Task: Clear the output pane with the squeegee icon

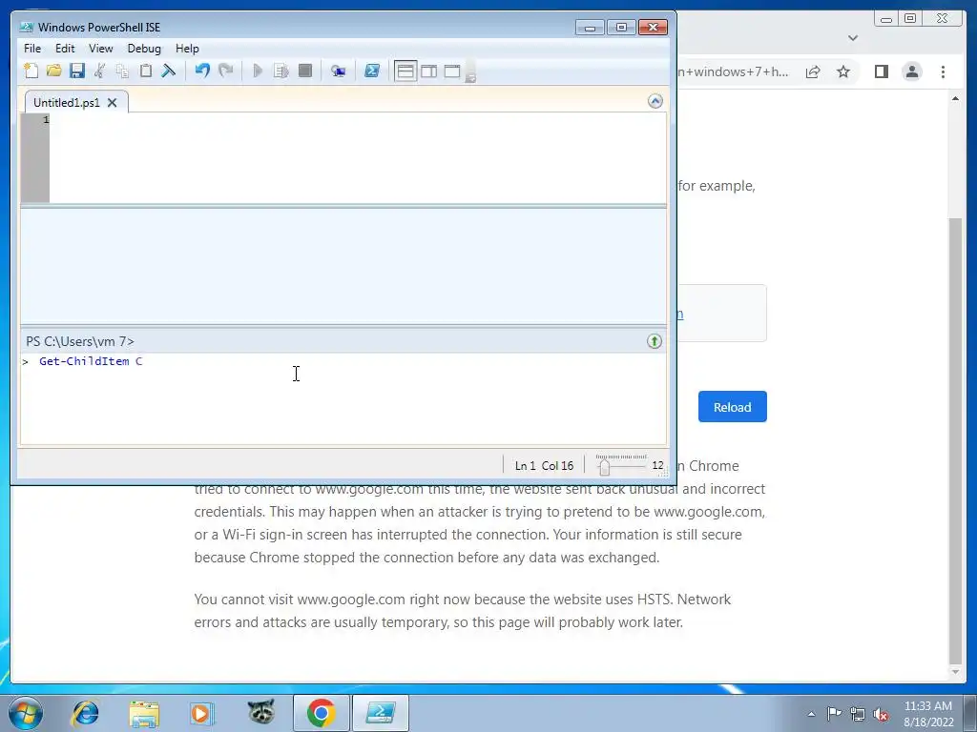Action: click(x=169, y=71)
